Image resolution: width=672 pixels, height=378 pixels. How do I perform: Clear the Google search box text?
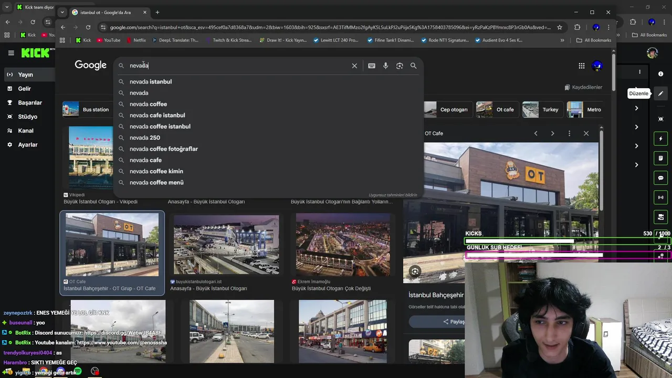tap(354, 66)
